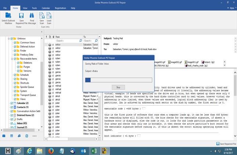Open more options ellipsis in bottom navigation
237x155 pixels.
[x=35, y=136]
